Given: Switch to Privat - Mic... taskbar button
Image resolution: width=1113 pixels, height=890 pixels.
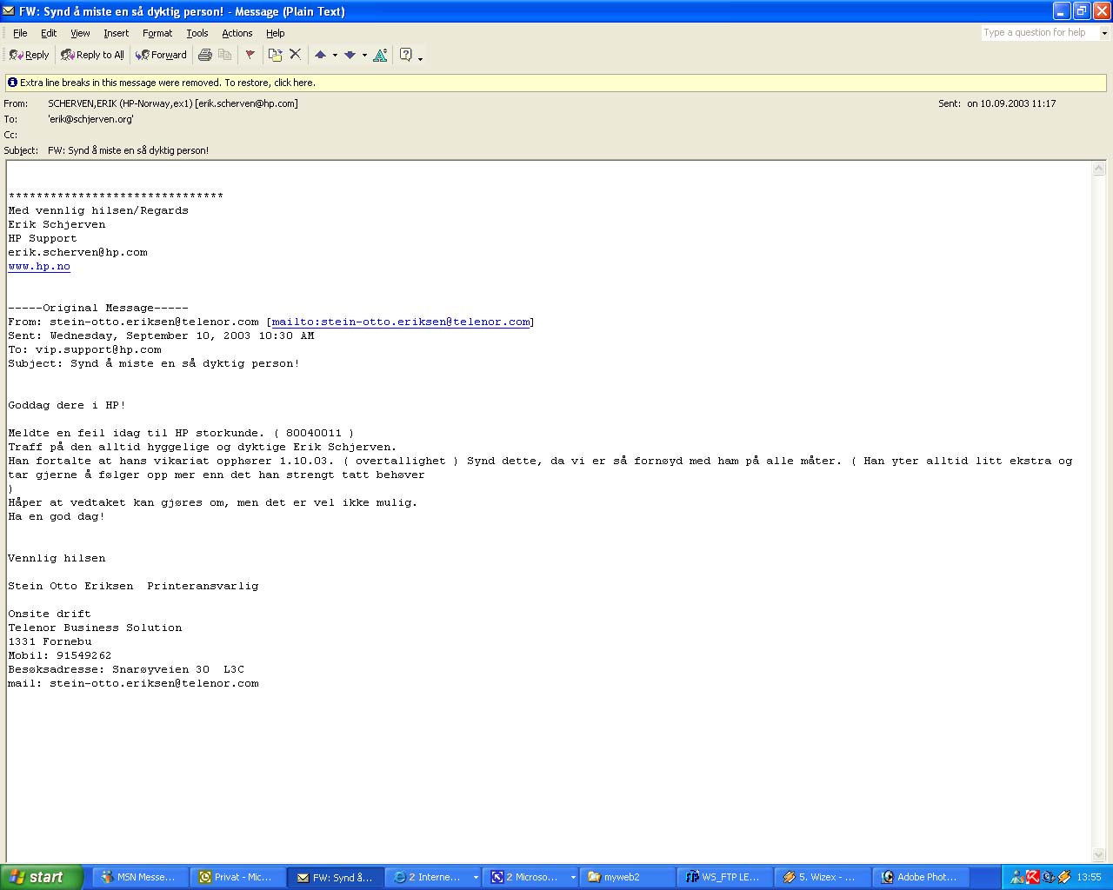Looking at the screenshot, I should (x=237, y=877).
